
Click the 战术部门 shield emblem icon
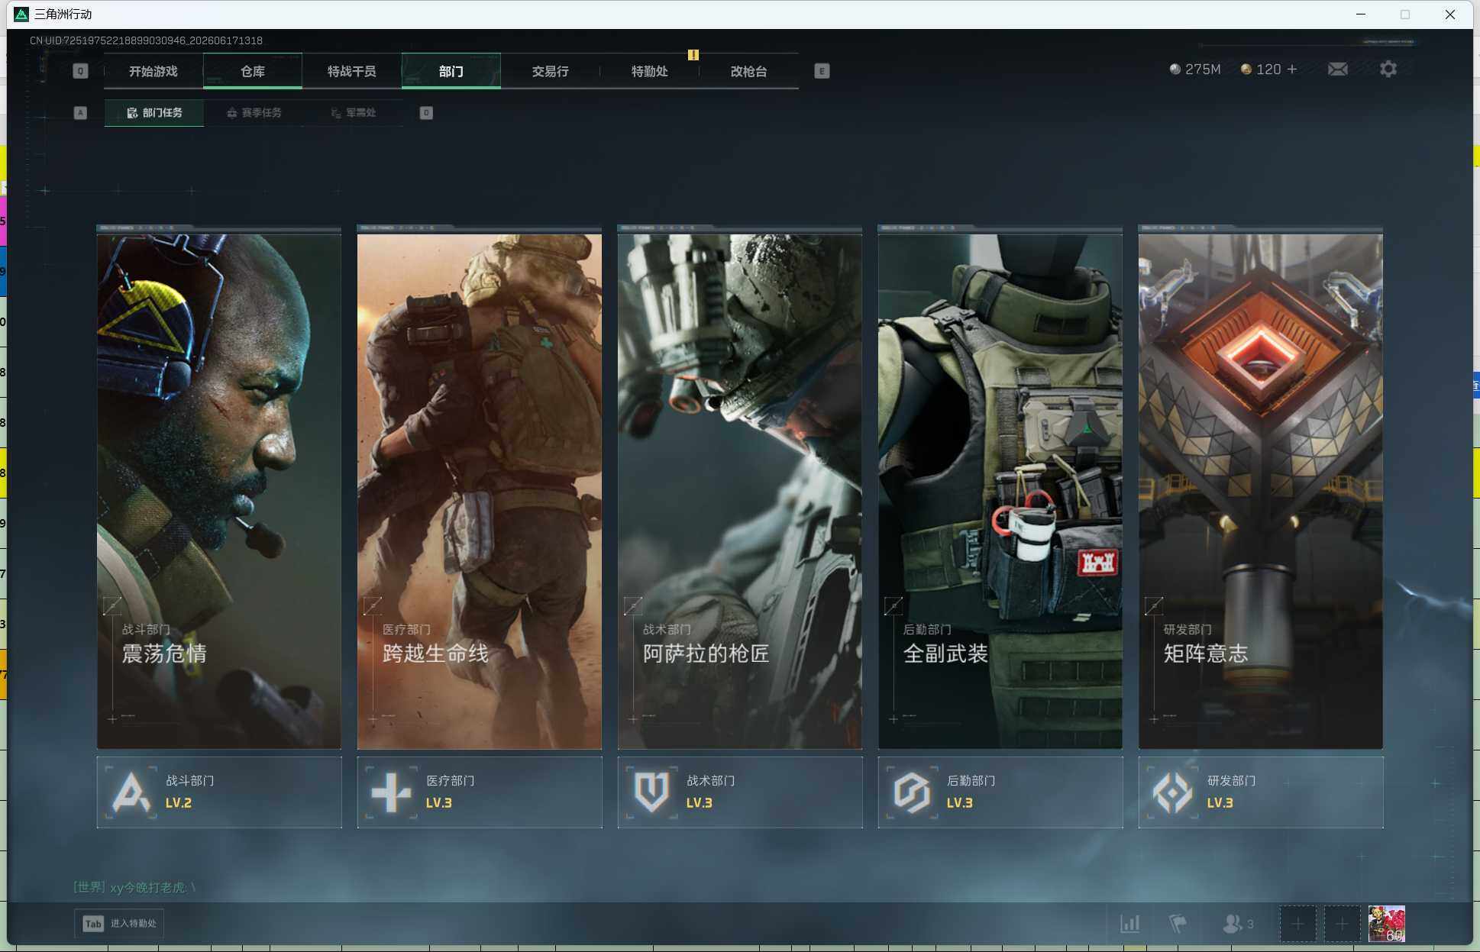pos(651,792)
